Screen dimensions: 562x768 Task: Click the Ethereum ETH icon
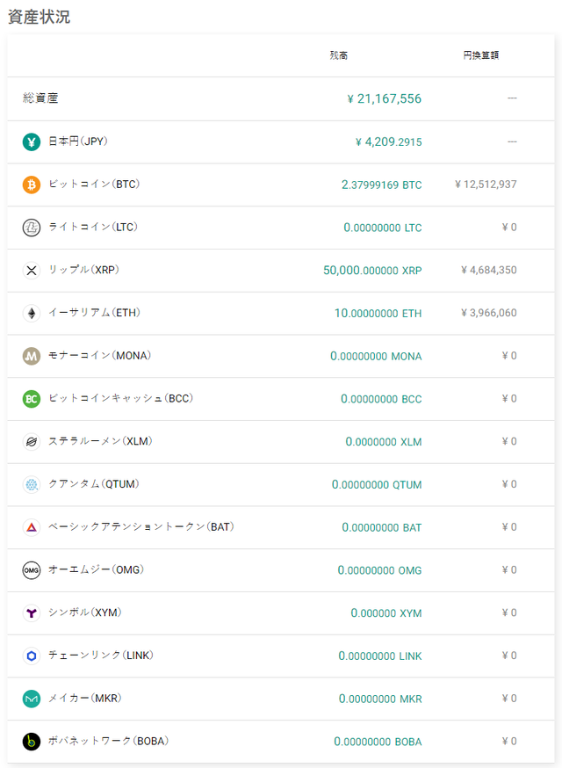tap(32, 313)
